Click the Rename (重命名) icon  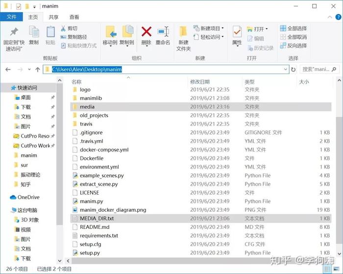pyautogui.click(x=163, y=32)
